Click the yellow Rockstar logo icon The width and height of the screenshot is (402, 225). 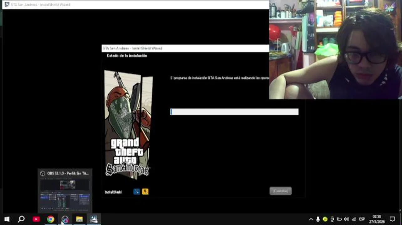click(145, 192)
